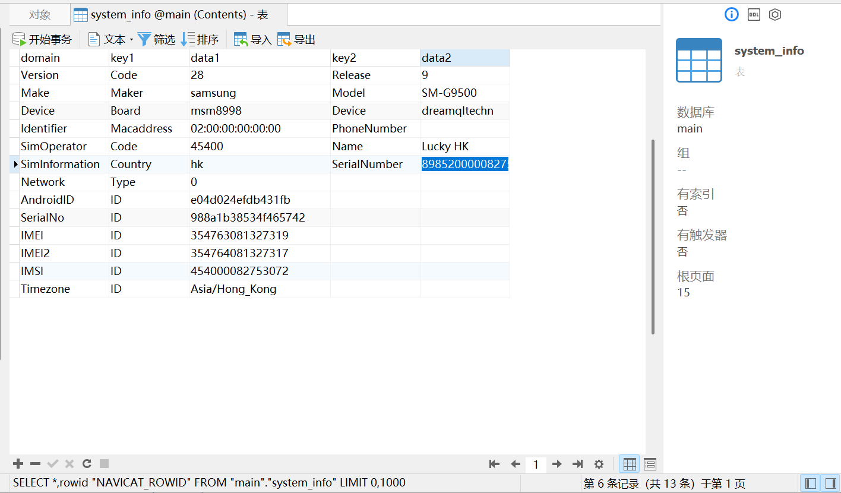This screenshot has height=493, width=841.
Task: Click the hexagon preview icon
Action: coord(775,15)
